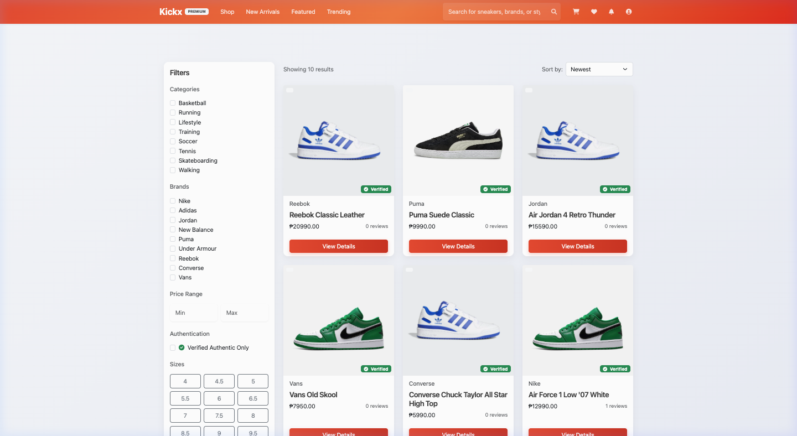The image size is (797, 436).
Task: Click the PREMIUM badge next to logo
Action: tap(196, 12)
